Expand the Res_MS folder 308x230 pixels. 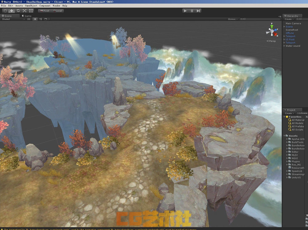coord(287,165)
